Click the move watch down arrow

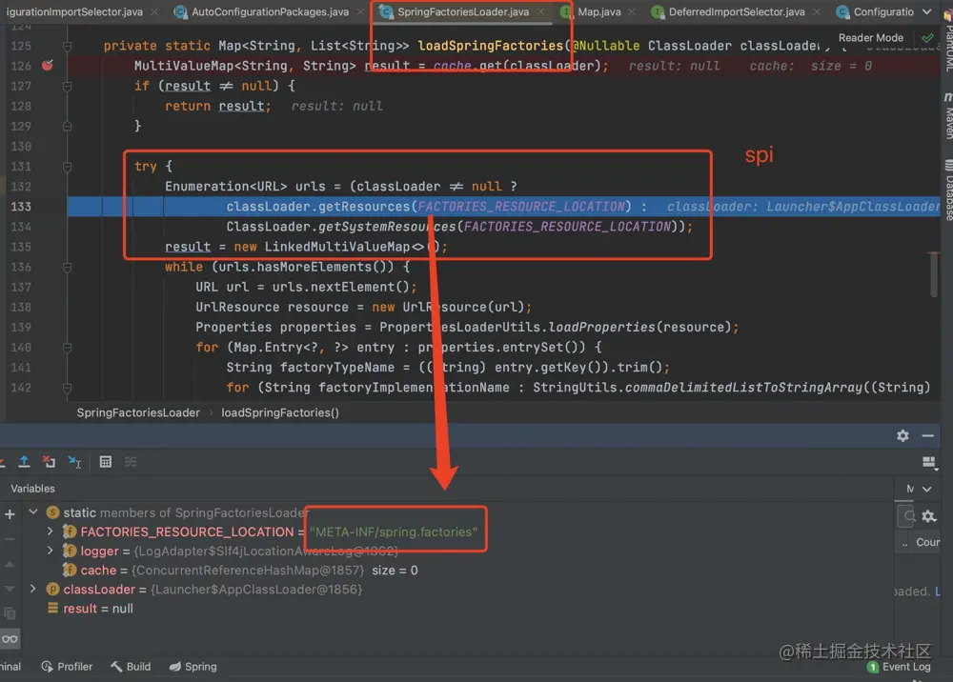coord(10,589)
